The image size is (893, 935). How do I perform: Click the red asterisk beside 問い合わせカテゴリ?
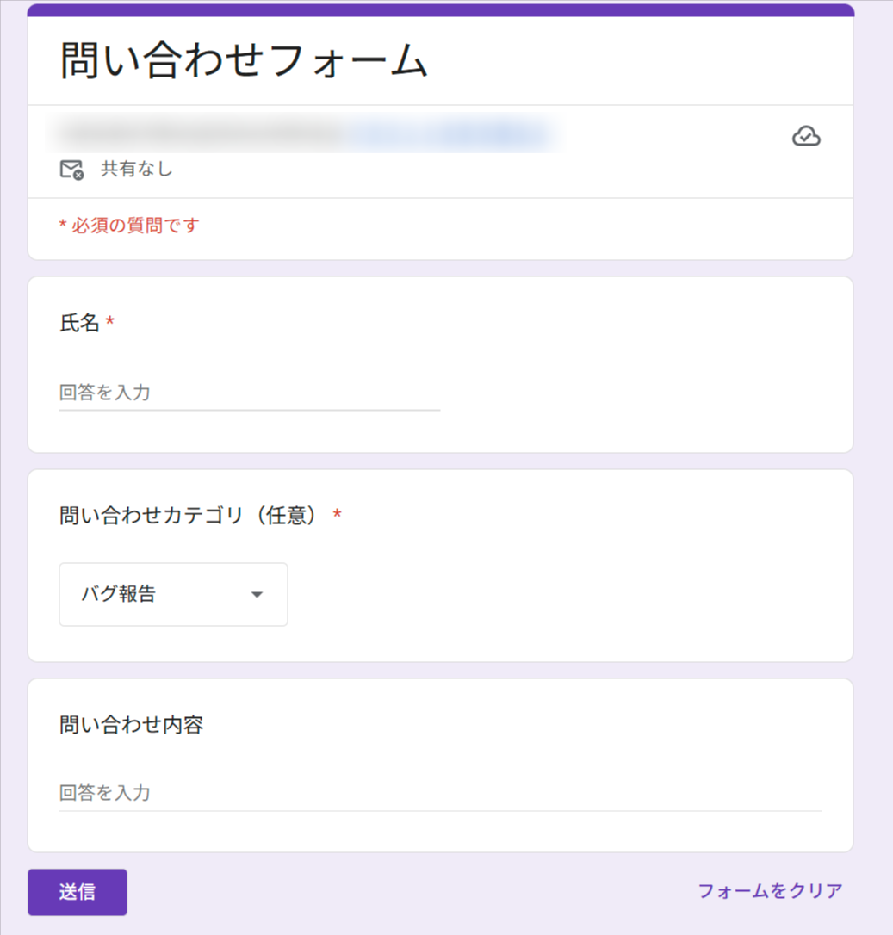336,514
